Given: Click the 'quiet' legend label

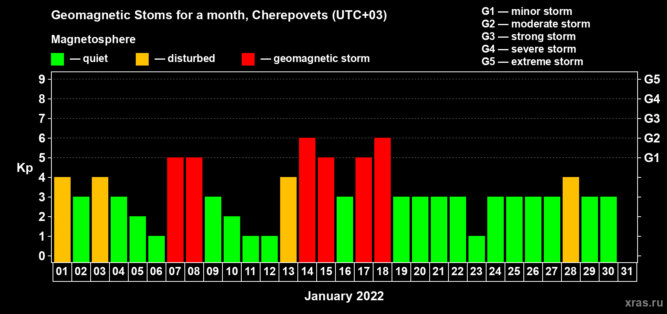Looking at the screenshot, I should (95, 58).
